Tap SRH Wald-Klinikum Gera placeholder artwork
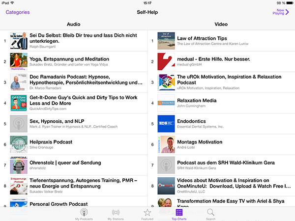295x221 pixels. pos(166,165)
